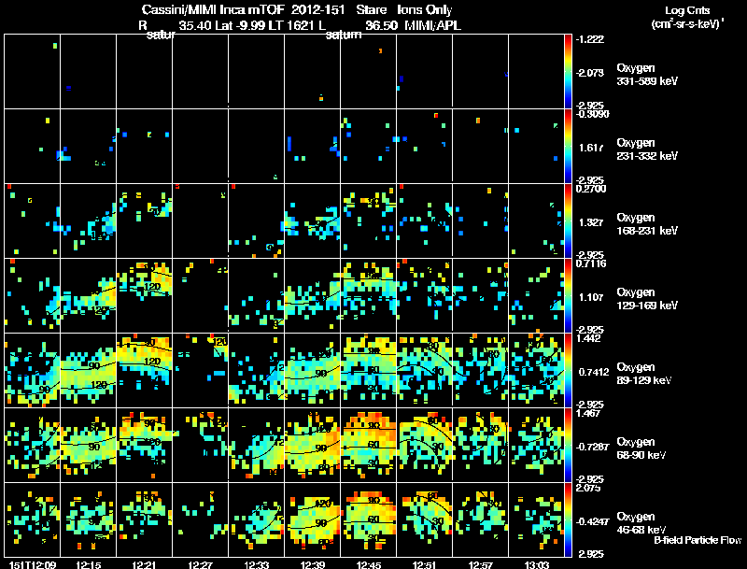Click the '13:03' time axis label

point(537,564)
